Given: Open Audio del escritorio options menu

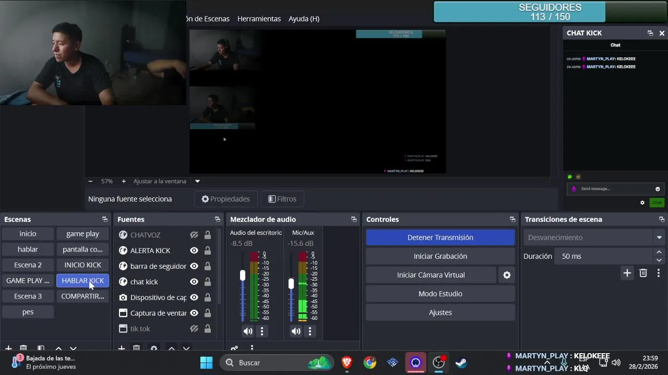Looking at the screenshot, I should pyautogui.click(x=262, y=331).
